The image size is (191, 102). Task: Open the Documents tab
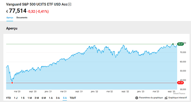22,17
